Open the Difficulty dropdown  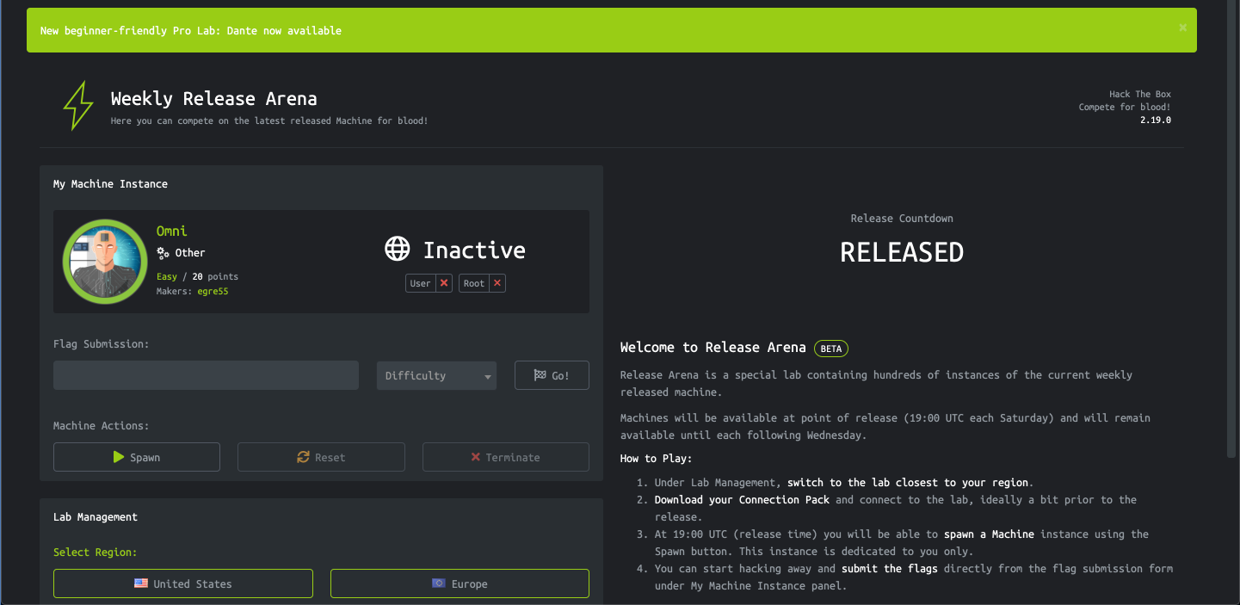[436, 375]
